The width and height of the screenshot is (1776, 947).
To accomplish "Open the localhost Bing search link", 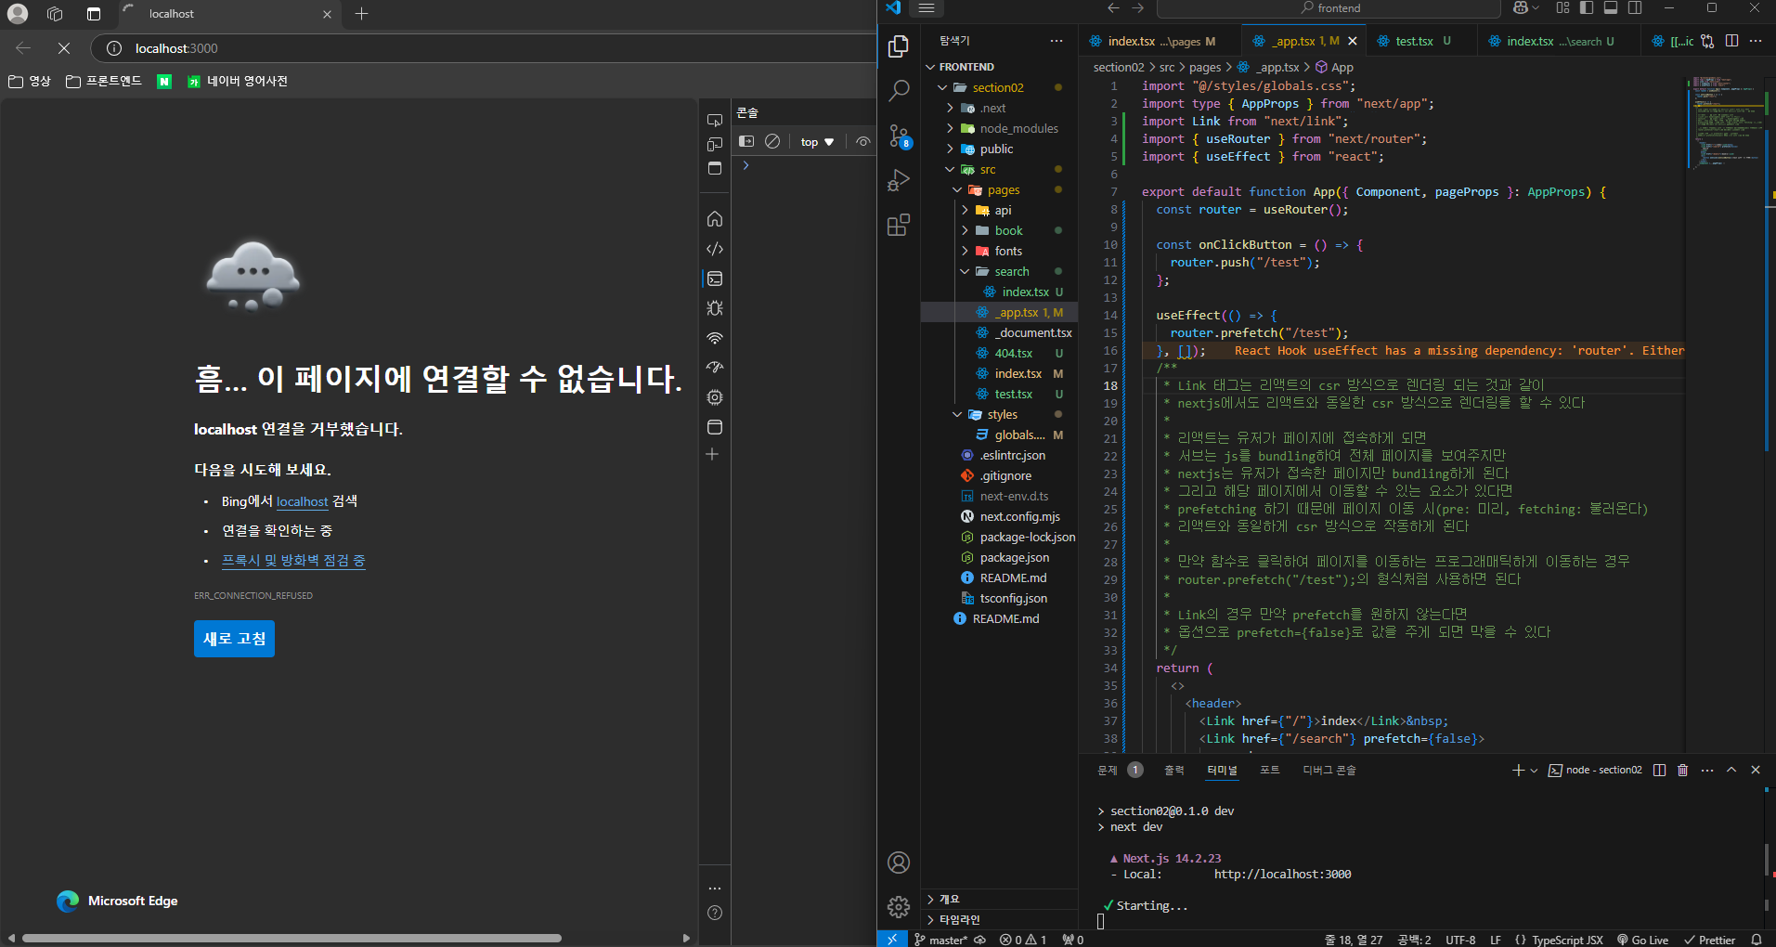I will point(303,501).
